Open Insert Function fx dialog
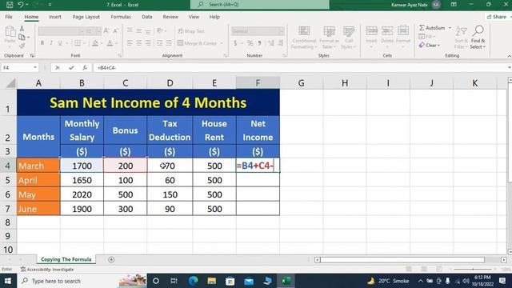 pos(85,67)
